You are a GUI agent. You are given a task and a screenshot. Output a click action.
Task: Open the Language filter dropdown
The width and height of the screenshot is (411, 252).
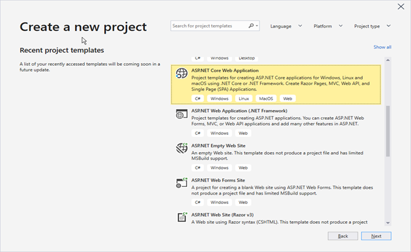click(286, 26)
